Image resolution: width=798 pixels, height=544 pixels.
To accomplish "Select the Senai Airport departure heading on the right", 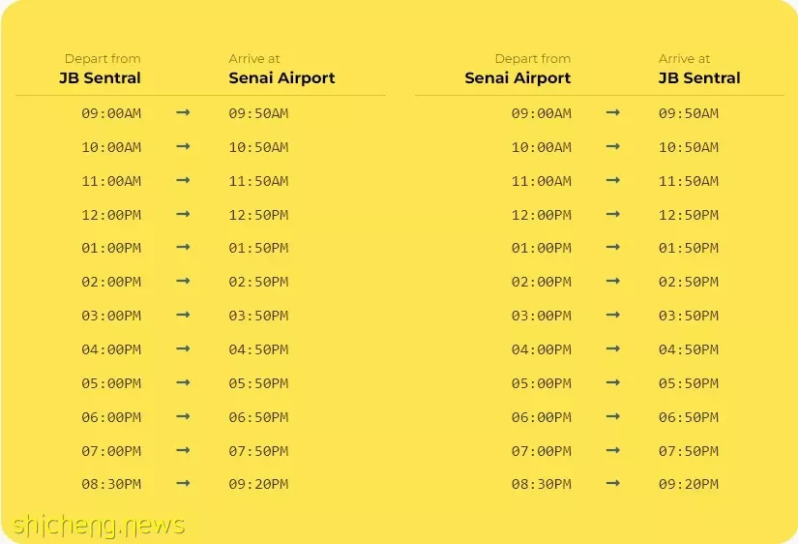I will (x=517, y=78).
